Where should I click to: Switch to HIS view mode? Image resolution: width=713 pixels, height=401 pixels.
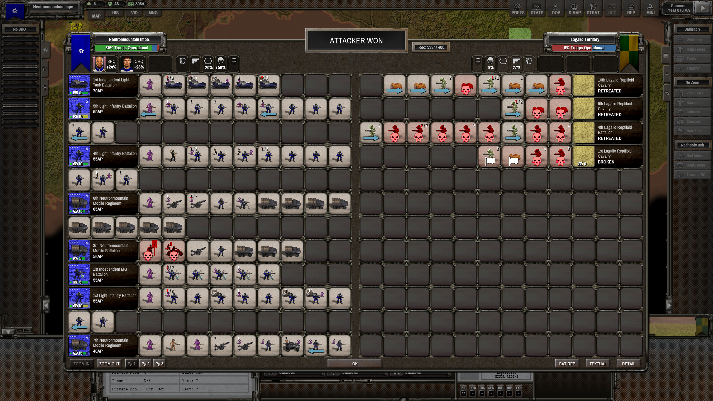(115, 13)
